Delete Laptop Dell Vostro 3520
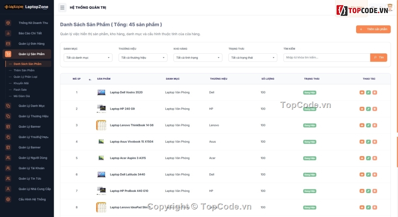Screen dimensions: 398x217 coord(375,93)
